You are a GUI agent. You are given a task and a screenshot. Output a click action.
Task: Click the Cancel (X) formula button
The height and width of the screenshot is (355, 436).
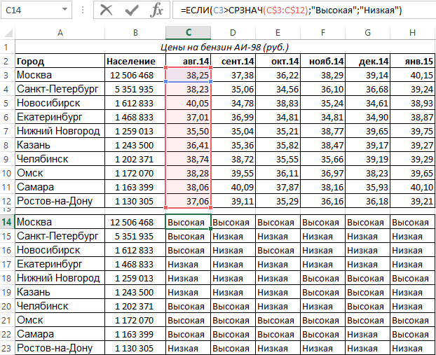[107, 10]
